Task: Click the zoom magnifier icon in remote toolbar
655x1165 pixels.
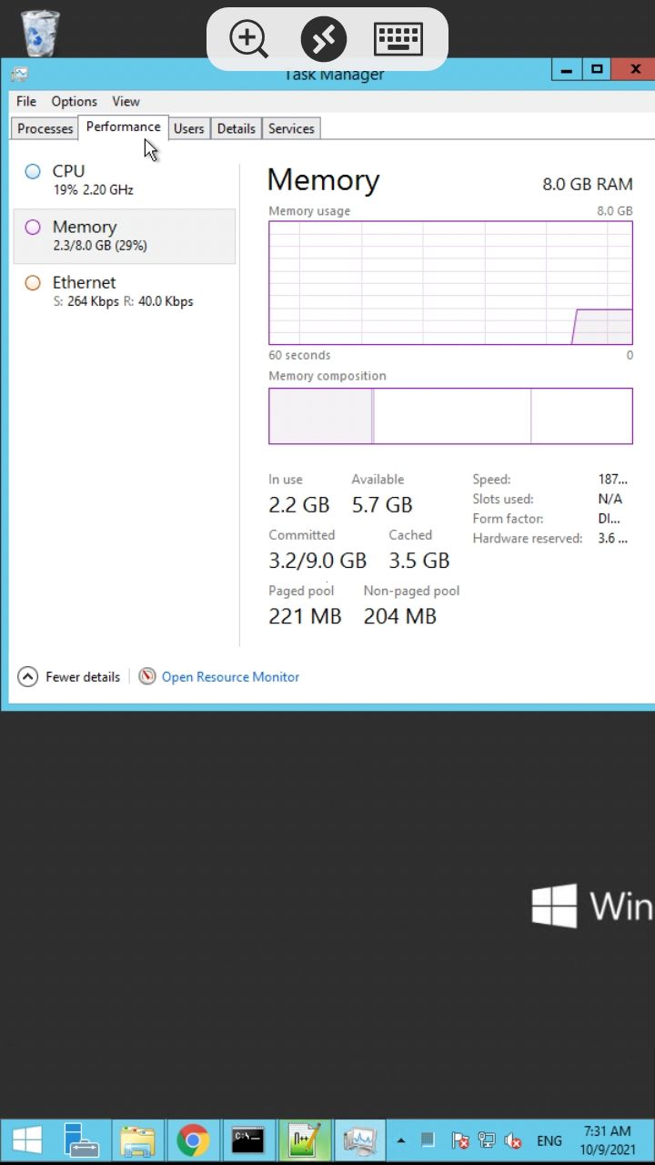Action: [248, 39]
